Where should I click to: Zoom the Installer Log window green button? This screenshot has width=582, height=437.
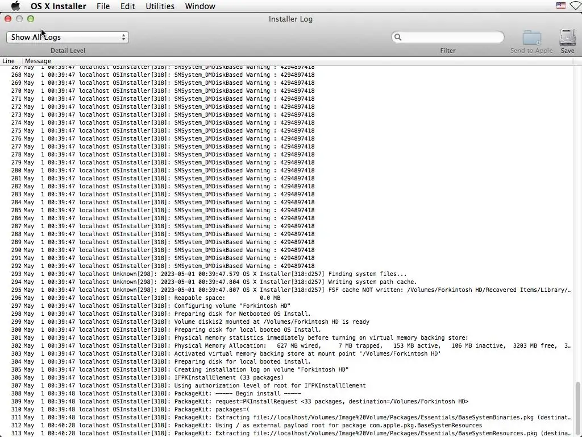pos(31,19)
